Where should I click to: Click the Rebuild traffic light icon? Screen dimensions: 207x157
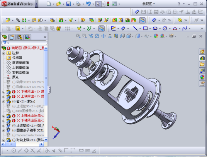108,4
